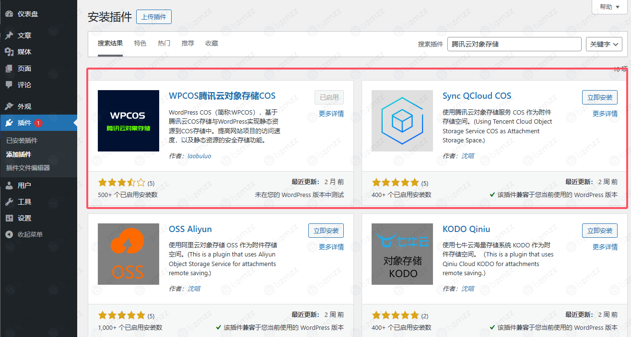Switch to the 热门 tab

[164, 43]
